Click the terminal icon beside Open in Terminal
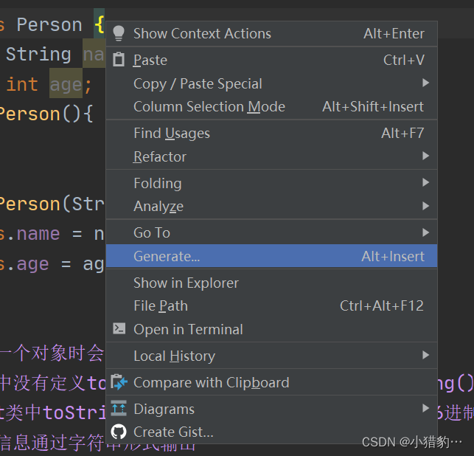Image resolution: width=474 pixels, height=456 pixels. pyautogui.click(x=119, y=329)
